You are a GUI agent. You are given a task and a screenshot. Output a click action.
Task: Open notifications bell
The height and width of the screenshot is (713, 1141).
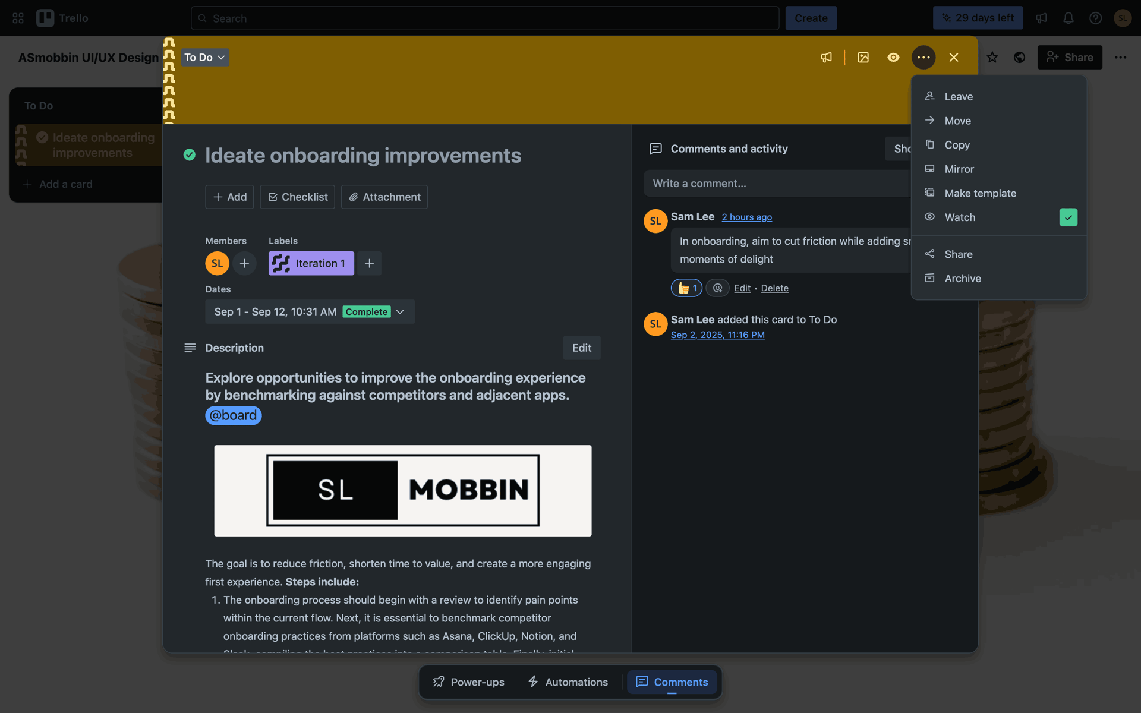[1068, 18]
